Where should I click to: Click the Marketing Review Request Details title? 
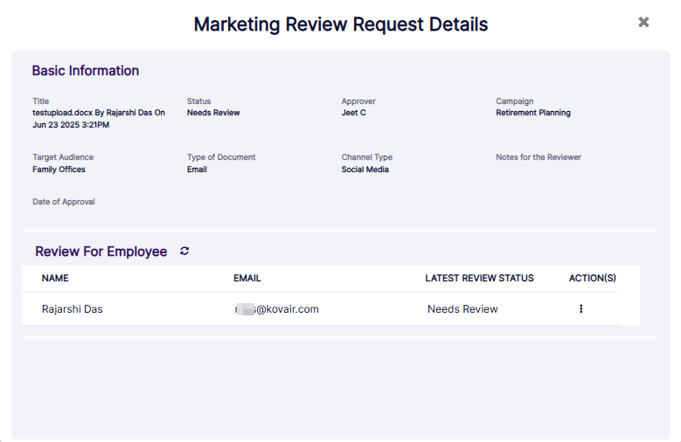coord(341,24)
